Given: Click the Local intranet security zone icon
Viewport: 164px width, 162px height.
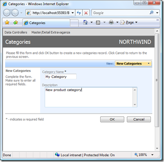Looking at the screenshot, I should 57,155.
